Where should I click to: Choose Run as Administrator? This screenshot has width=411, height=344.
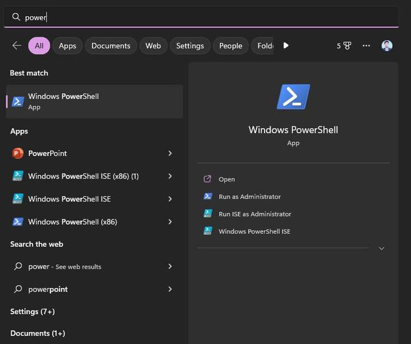(250, 197)
